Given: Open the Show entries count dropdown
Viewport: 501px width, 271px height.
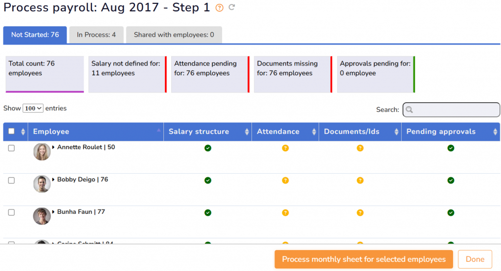Looking at the screenshot, I should point(33,109).
